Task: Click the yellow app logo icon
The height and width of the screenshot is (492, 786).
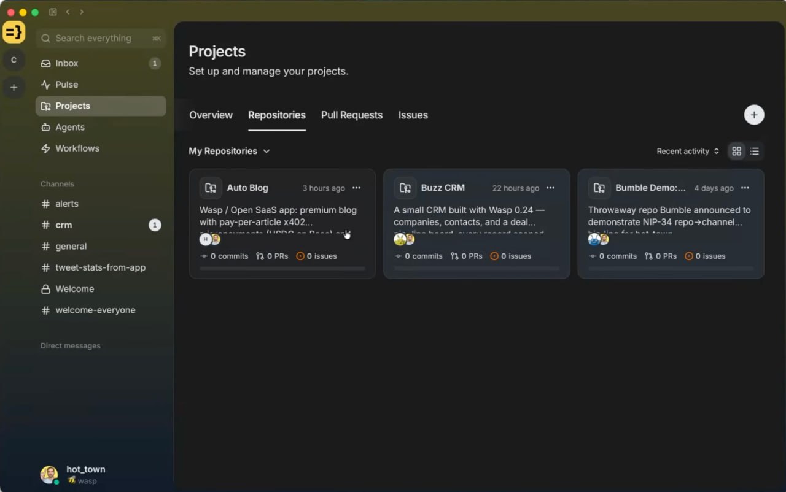Action: [14, 32]
